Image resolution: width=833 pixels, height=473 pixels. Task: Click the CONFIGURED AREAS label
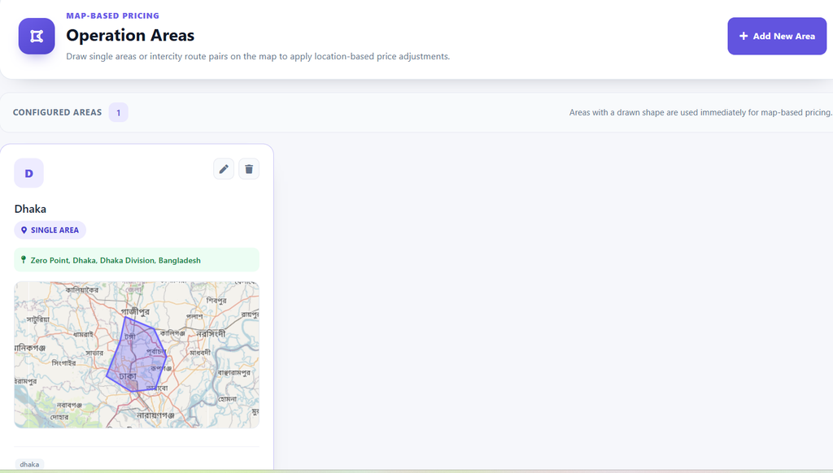click(58, 112)
